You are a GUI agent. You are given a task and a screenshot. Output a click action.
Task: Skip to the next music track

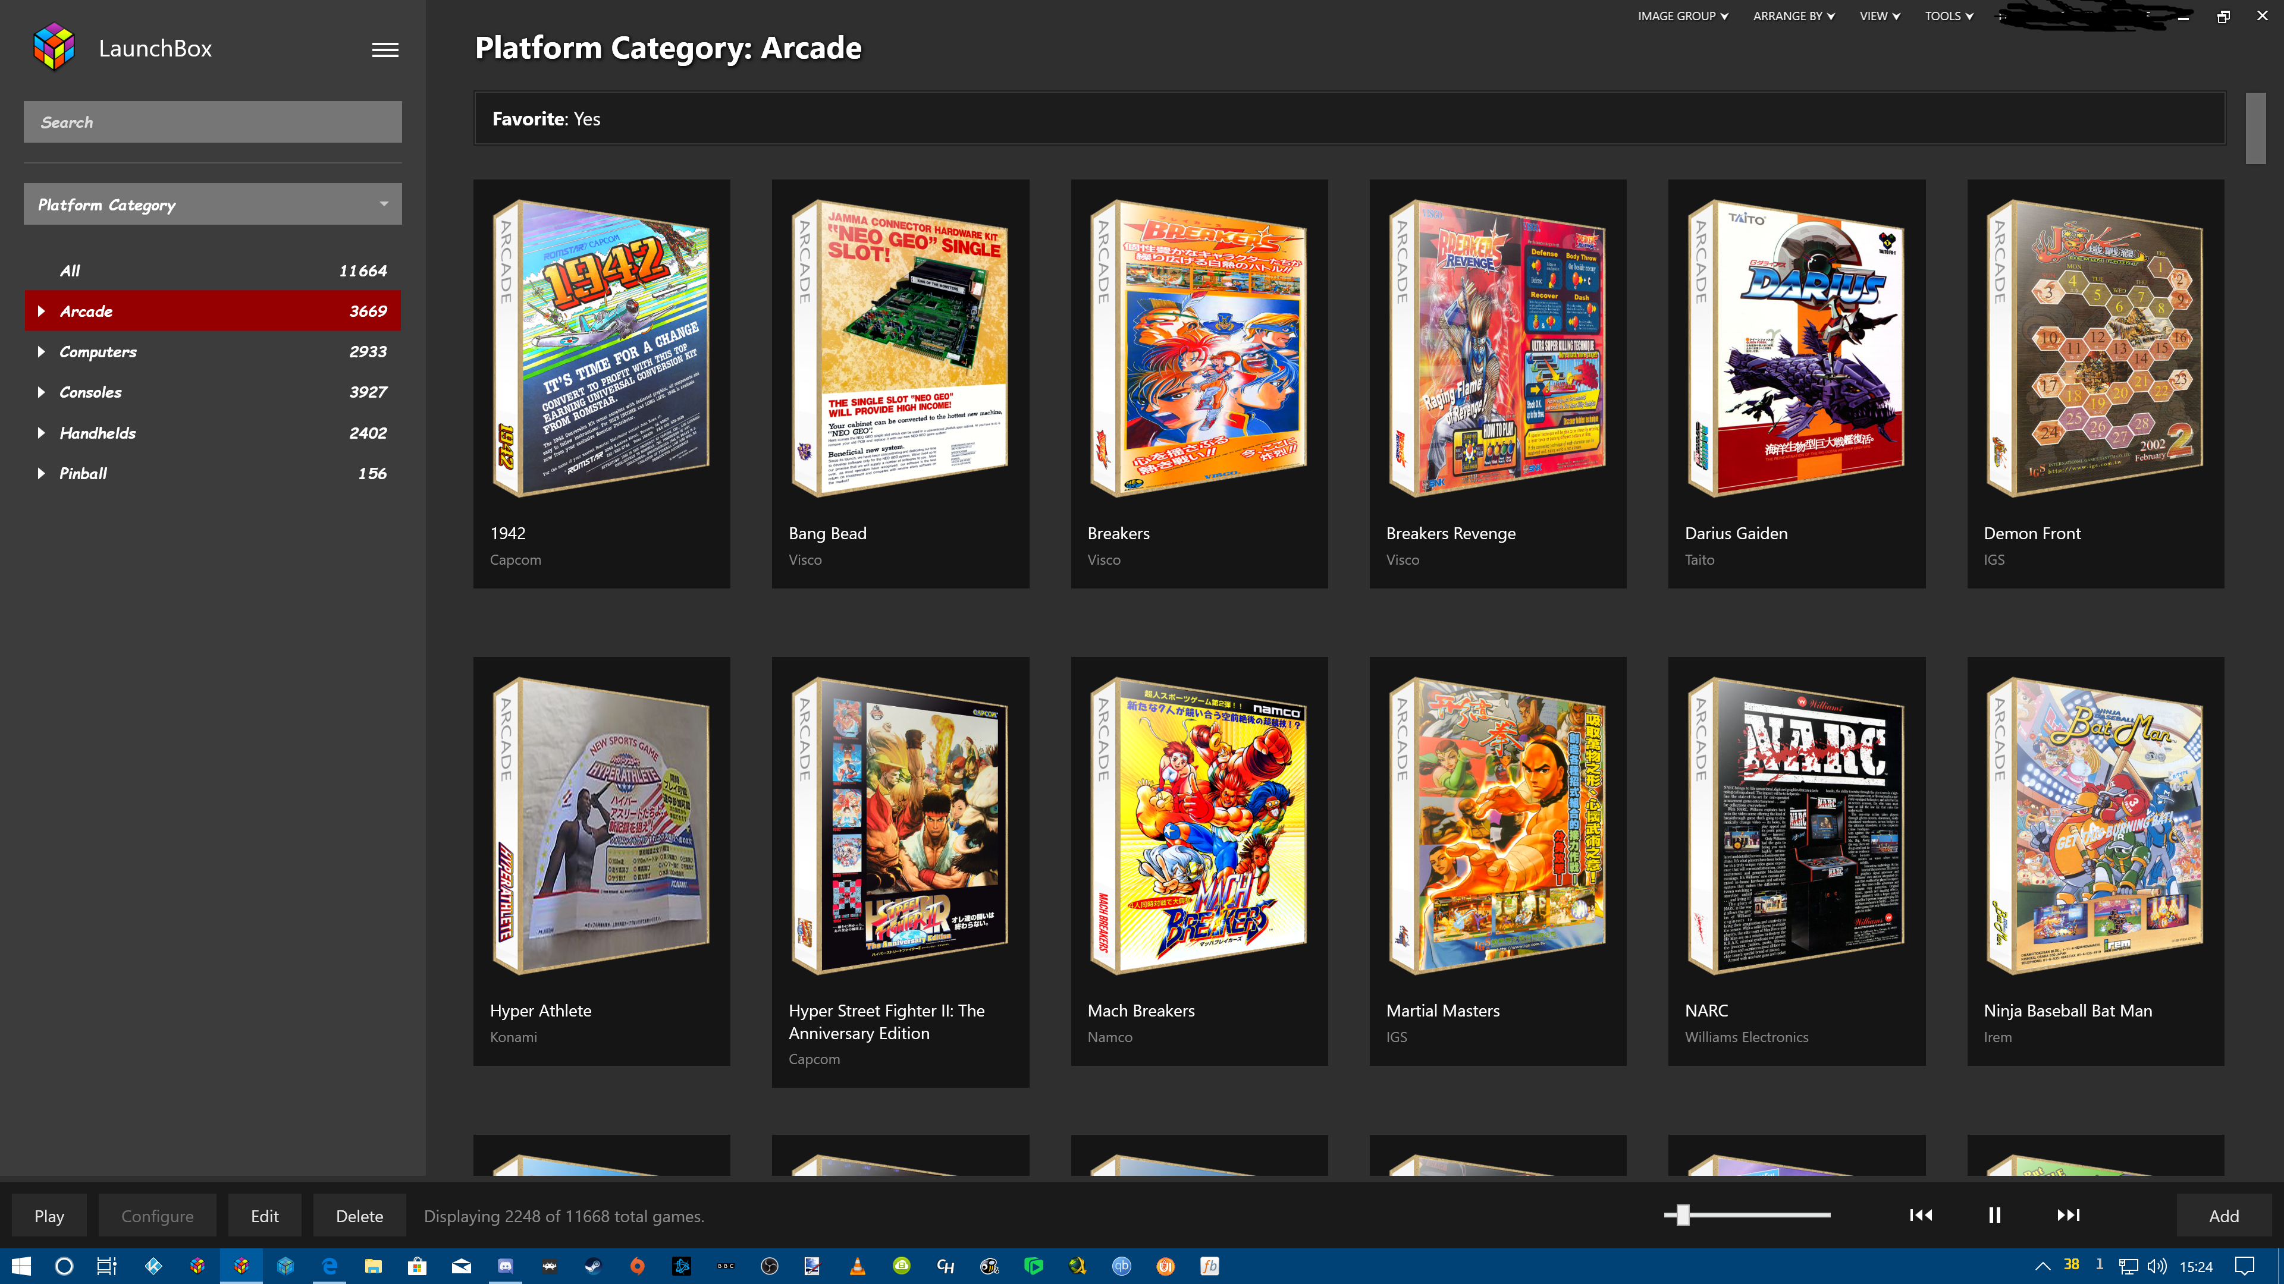[2069, 1215]
